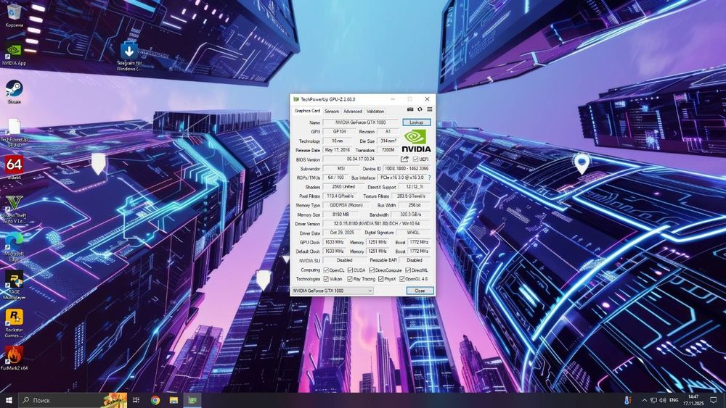Toggle the OpenGL 4.6 checkbox
Screen dimensions: 726x408
[401, 279]
